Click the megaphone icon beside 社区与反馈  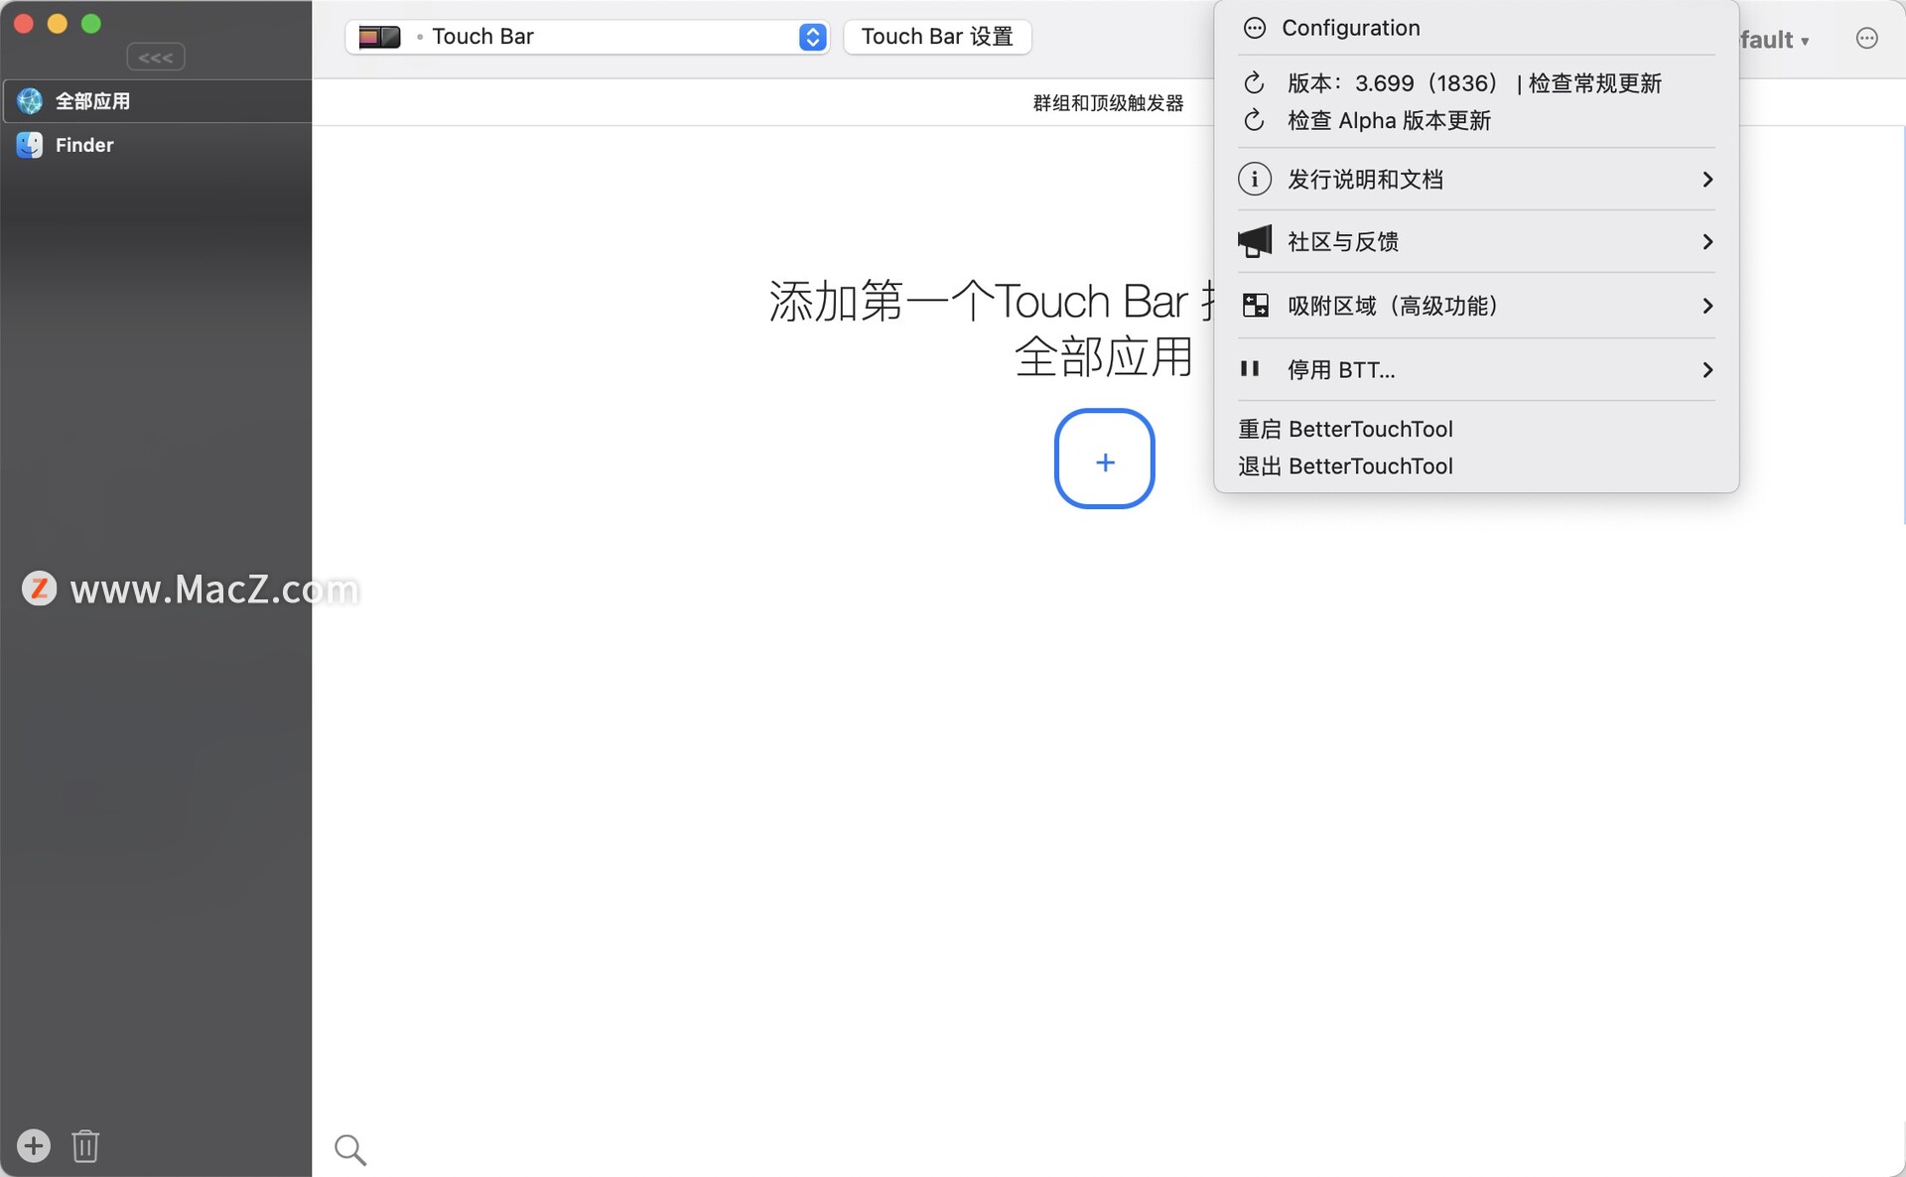click(x=1255, y=241)
